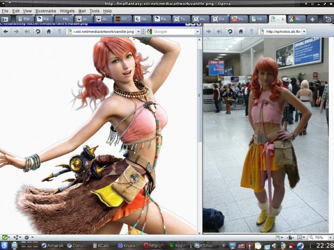This screenshot has height=250, width=334.
Task: Click the volume speaker tray icon
Action: point(274,246)
